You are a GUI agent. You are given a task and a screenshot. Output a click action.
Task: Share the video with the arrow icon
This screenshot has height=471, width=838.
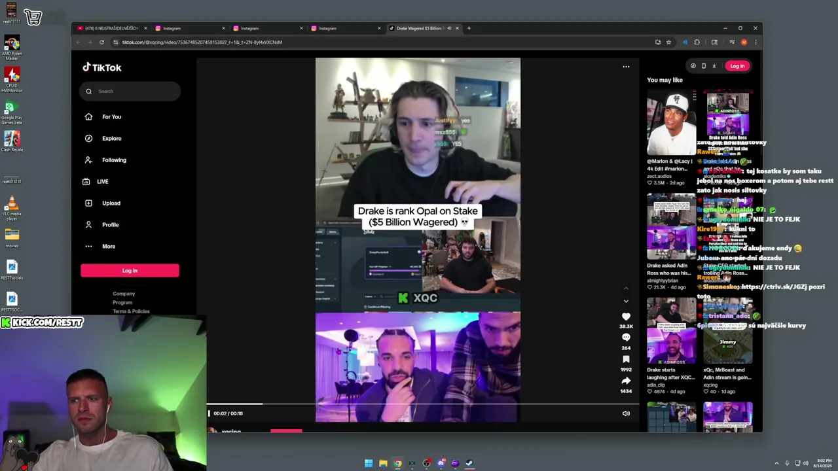(x=626, y=381)
